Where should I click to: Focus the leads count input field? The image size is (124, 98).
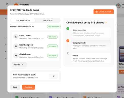coord(53,76)
